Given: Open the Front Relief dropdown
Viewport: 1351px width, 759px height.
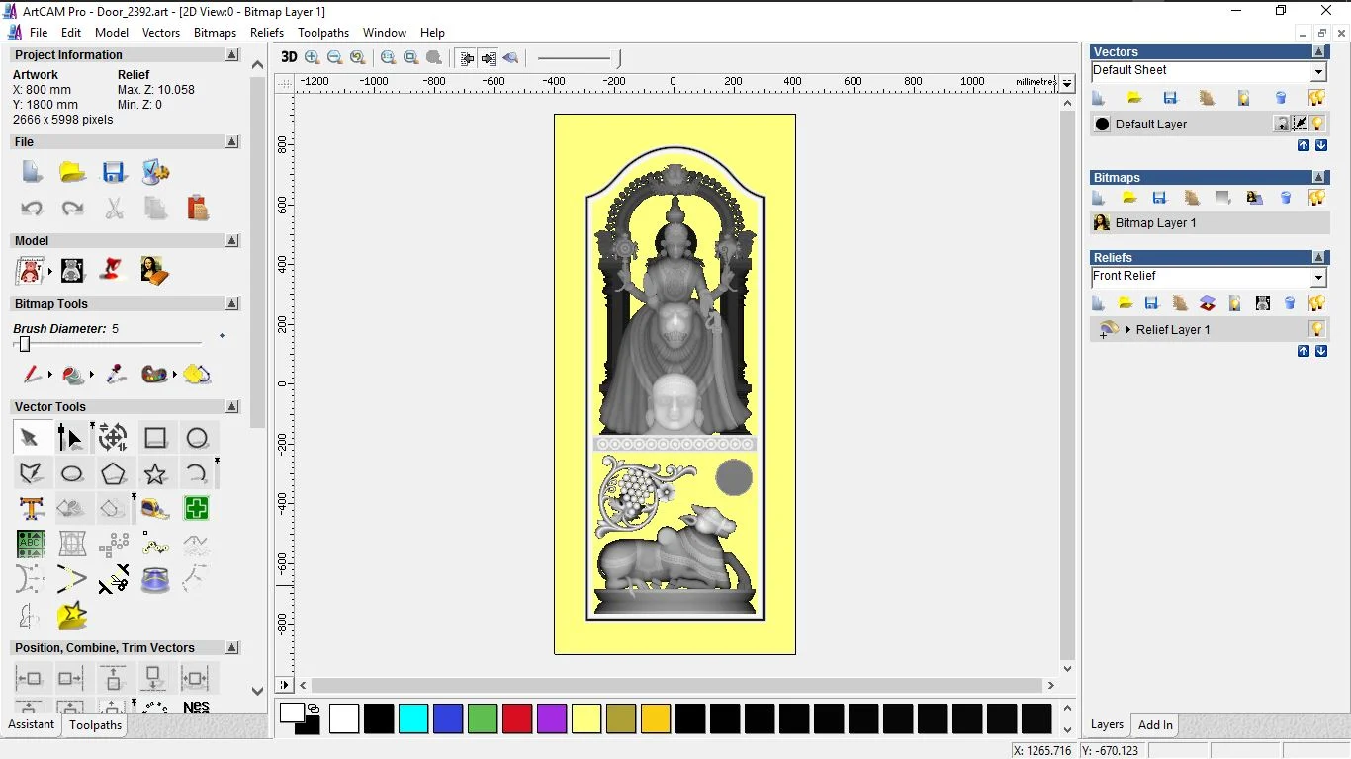Looking at the screenshot, I should (x=1318, y=278).
